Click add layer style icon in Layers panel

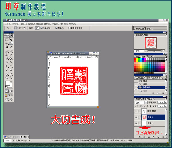(x=140, y=137)
